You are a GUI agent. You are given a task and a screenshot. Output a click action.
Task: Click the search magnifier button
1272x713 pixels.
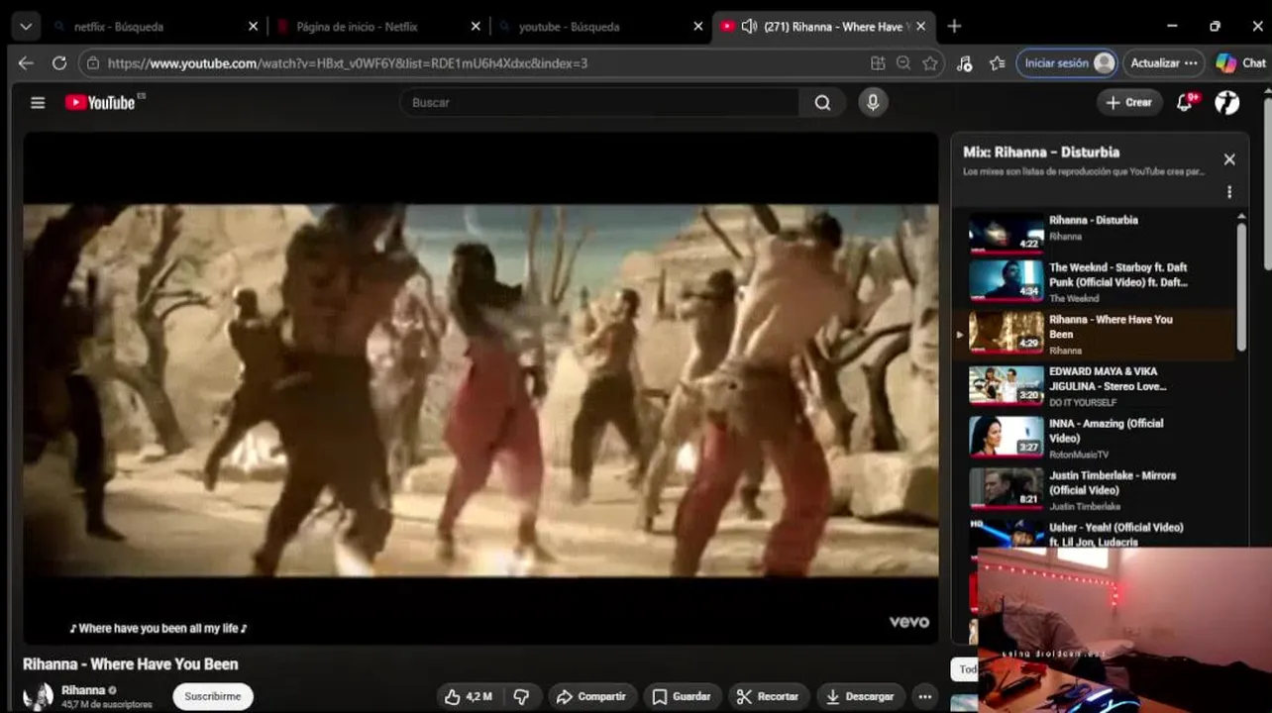point(822,102)
